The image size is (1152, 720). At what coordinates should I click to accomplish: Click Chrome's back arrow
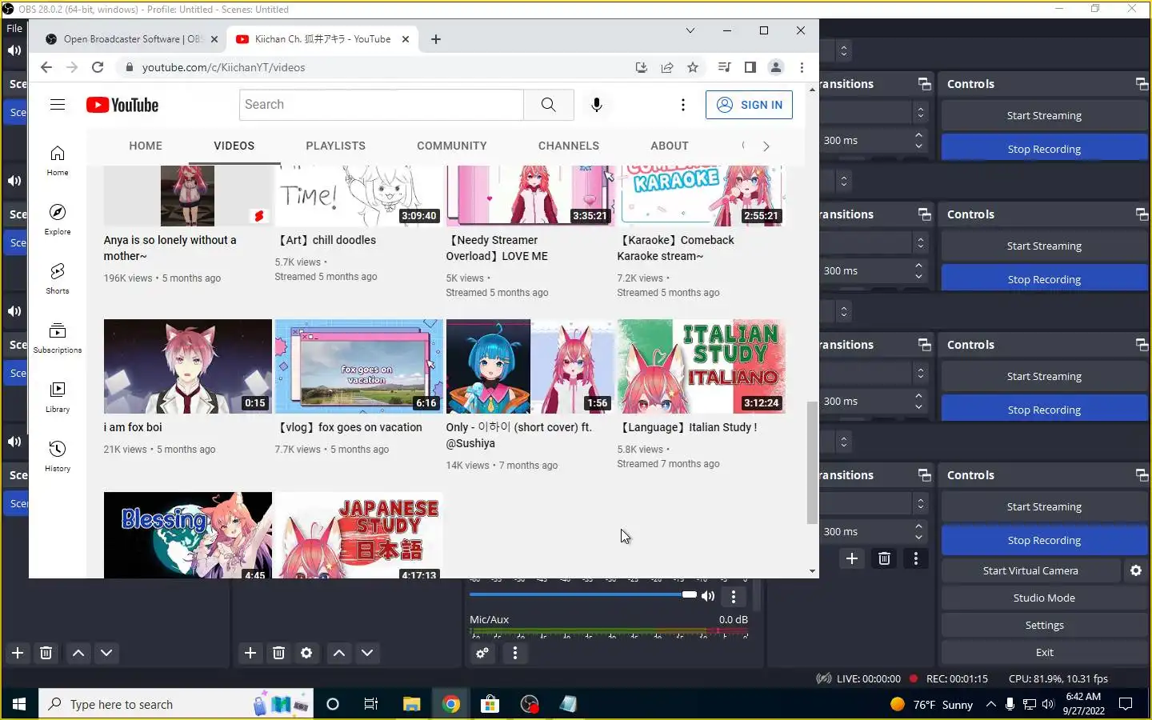point(46,67)
